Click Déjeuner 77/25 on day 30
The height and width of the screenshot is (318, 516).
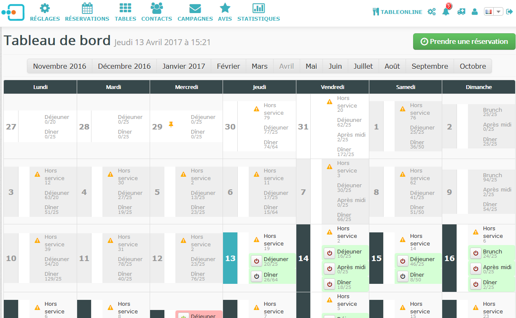pyautogui.click(x=276, y=130)
